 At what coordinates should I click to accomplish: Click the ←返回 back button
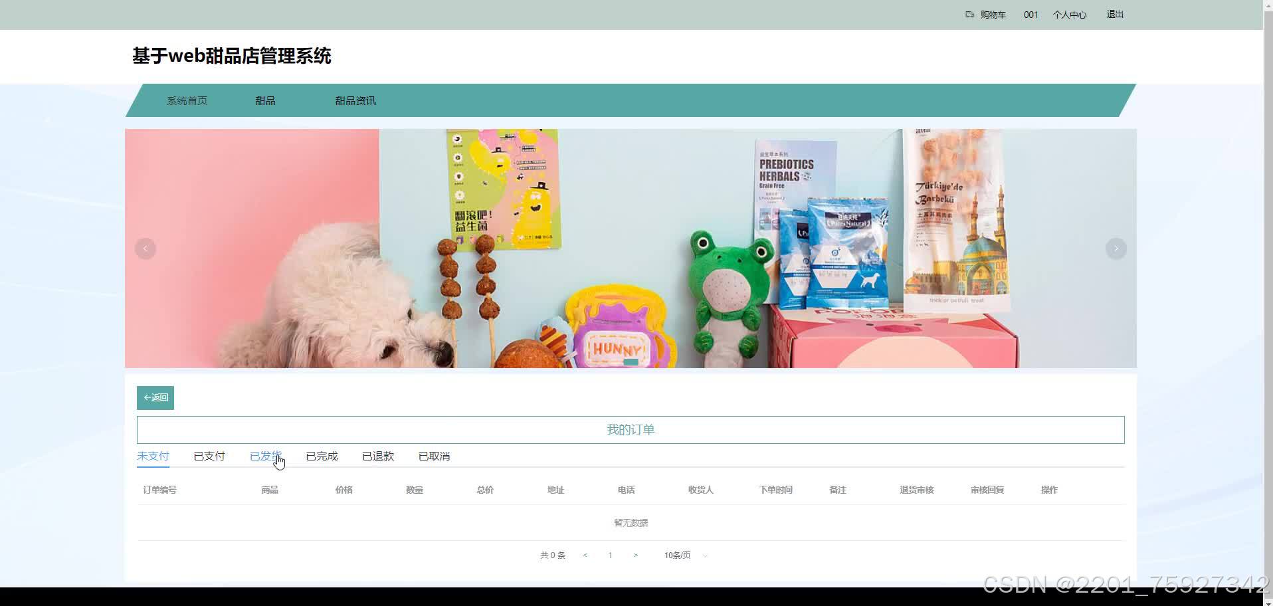point(155,398)
